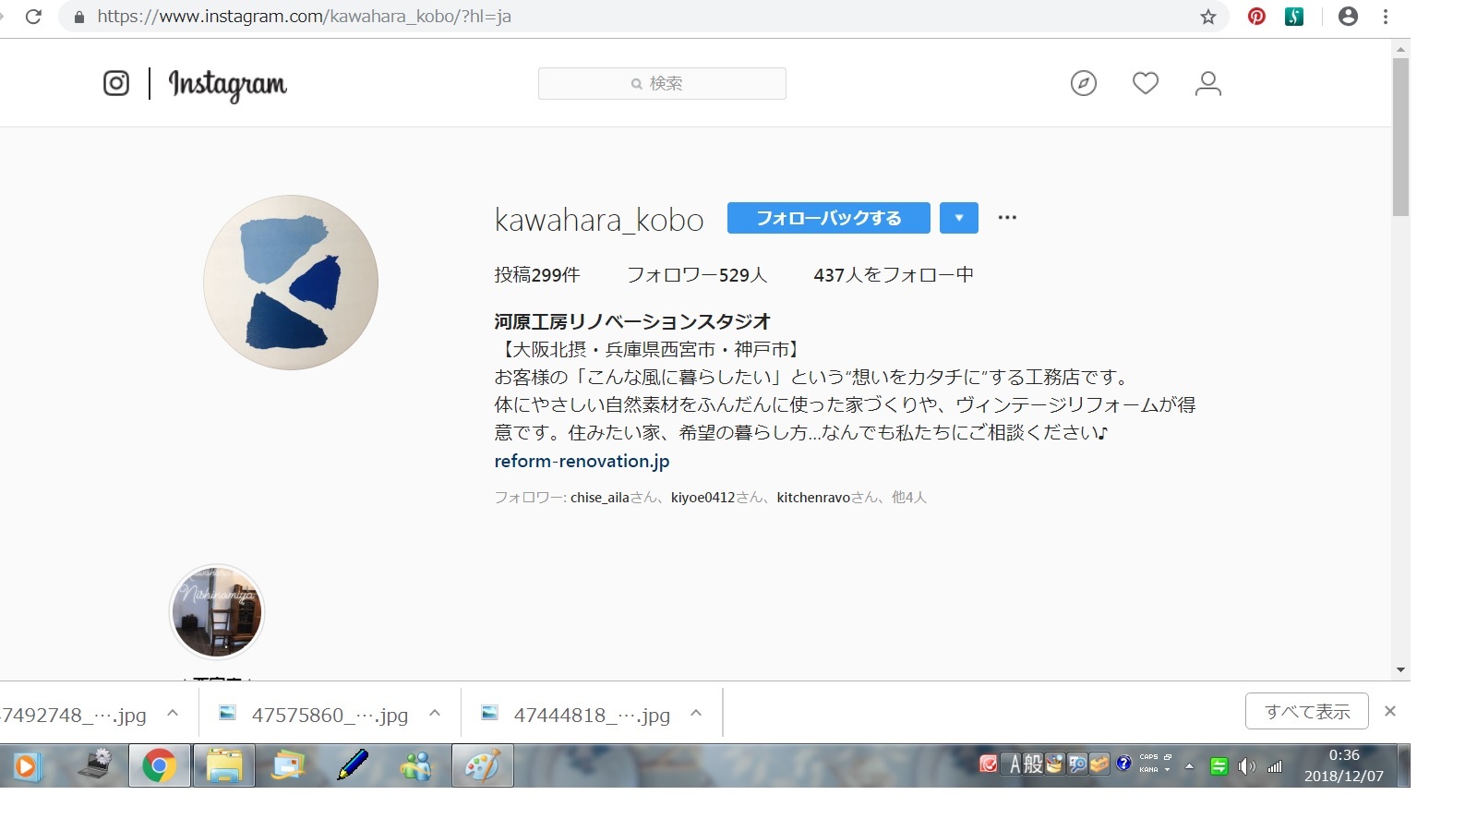
Task: Open the IME toolbox icon
Action: point(1099,765)
